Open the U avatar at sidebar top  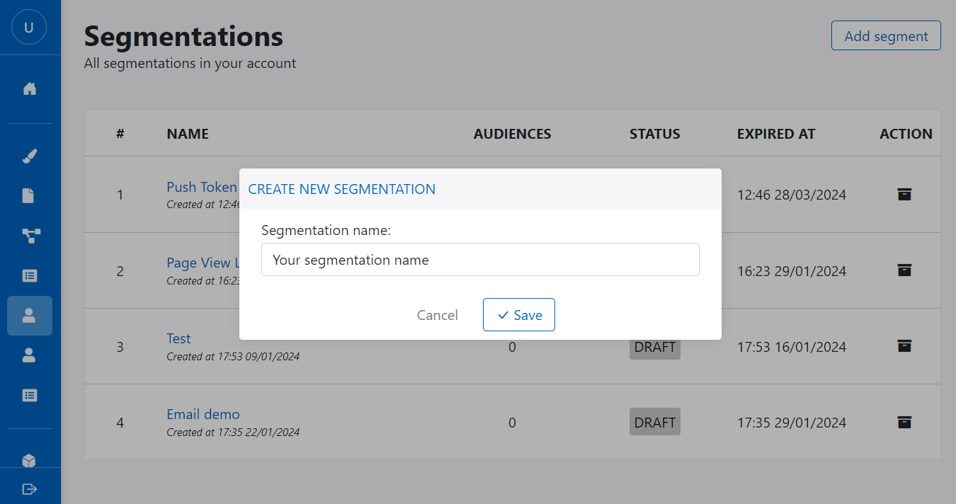tap(29, 27)
